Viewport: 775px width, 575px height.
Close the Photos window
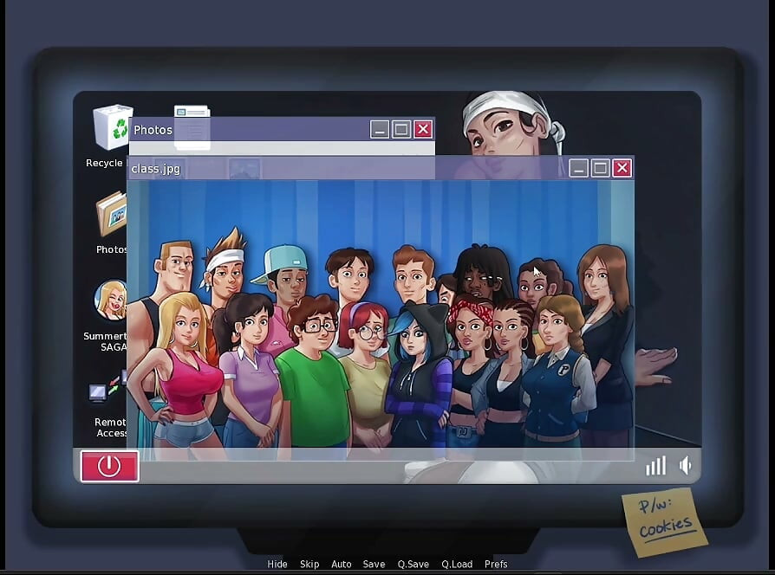pyautogui.click(x=423, y=129)
